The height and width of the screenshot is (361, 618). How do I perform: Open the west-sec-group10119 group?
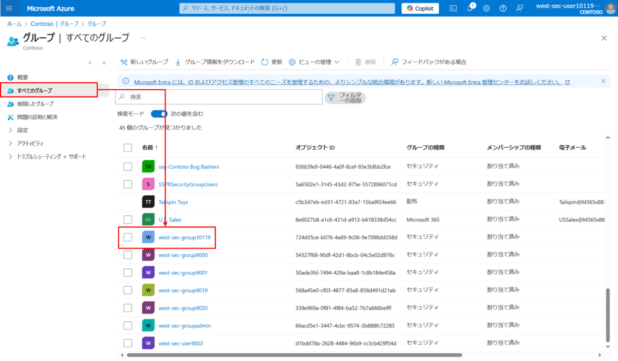coord(185,237)
